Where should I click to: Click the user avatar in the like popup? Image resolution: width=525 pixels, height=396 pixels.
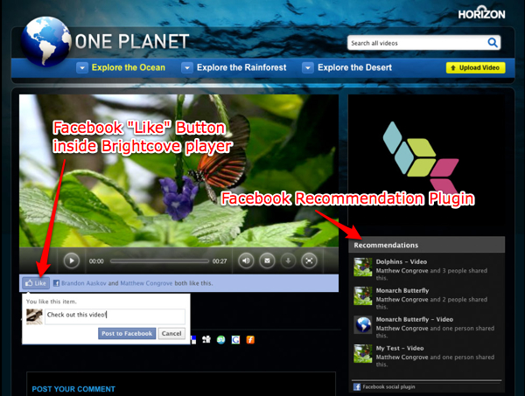(x=34, y=316)
